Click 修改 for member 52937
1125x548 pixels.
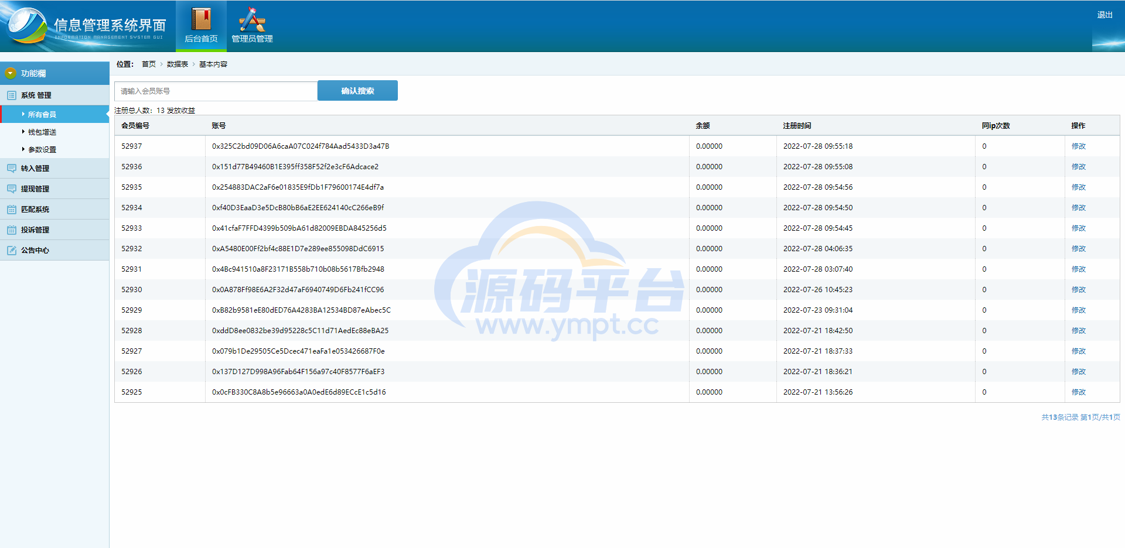1078,146
